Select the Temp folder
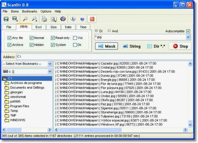 click(x=14, y=111)
